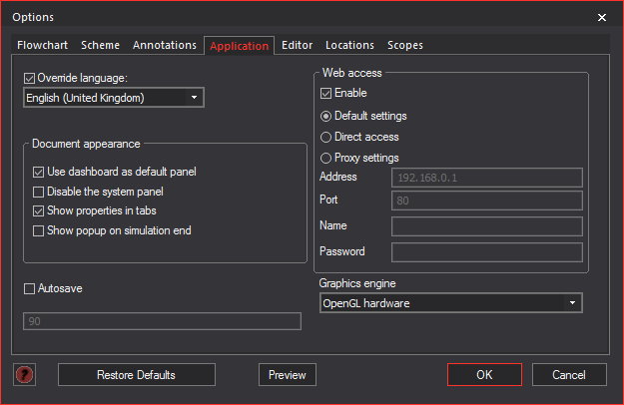Switch to the Annotations tab
This screenshot has width=624, height=405.
[165, 45]
